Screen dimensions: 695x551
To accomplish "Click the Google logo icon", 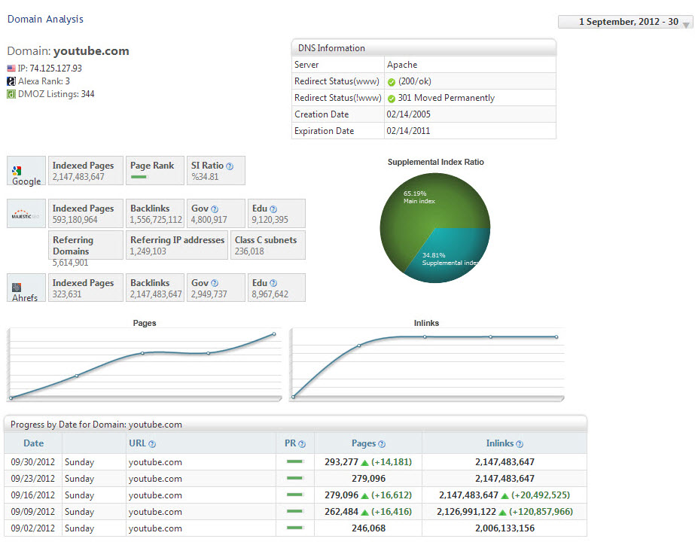I will click(17, 172).
